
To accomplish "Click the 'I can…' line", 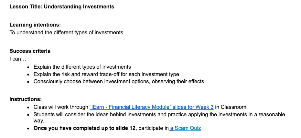I will pyautogui.click(x=18, y=59).
